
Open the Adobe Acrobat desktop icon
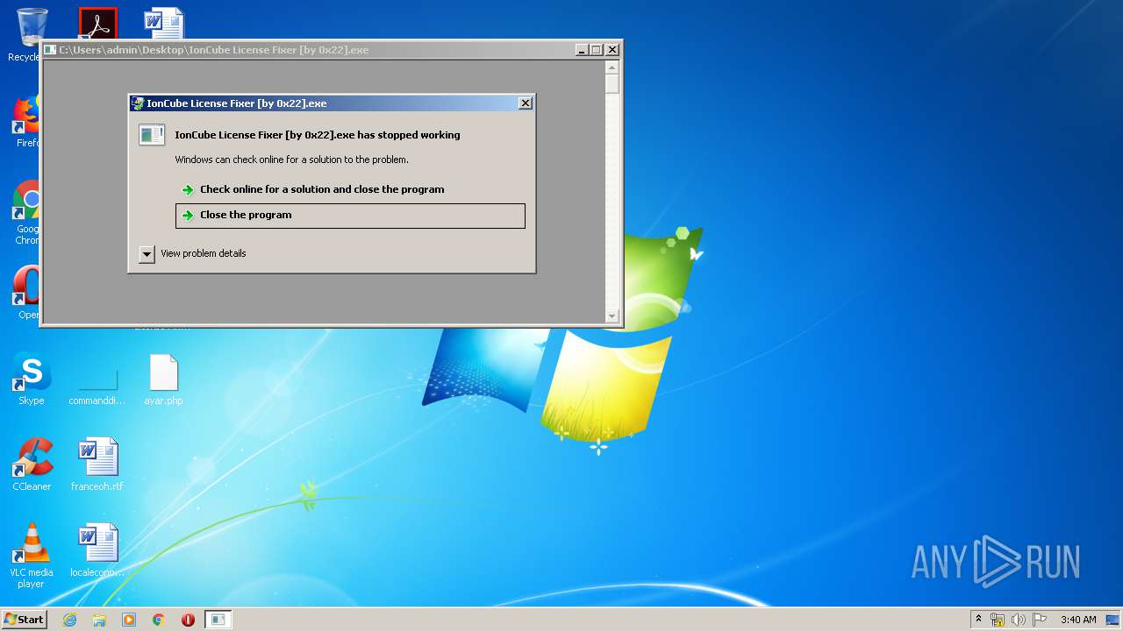97,25
